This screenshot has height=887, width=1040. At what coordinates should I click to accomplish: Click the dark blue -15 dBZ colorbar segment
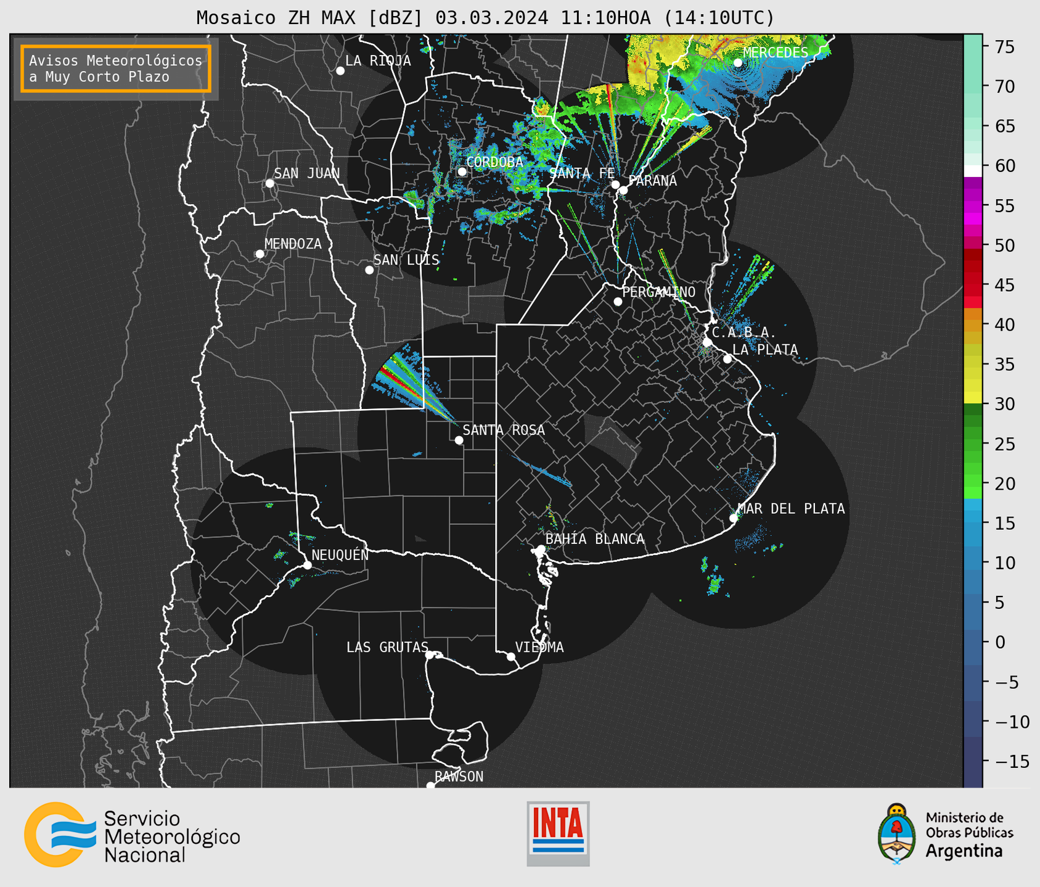[x=973, y=762]
